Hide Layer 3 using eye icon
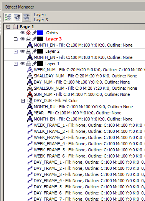 [x=23, y=39]
